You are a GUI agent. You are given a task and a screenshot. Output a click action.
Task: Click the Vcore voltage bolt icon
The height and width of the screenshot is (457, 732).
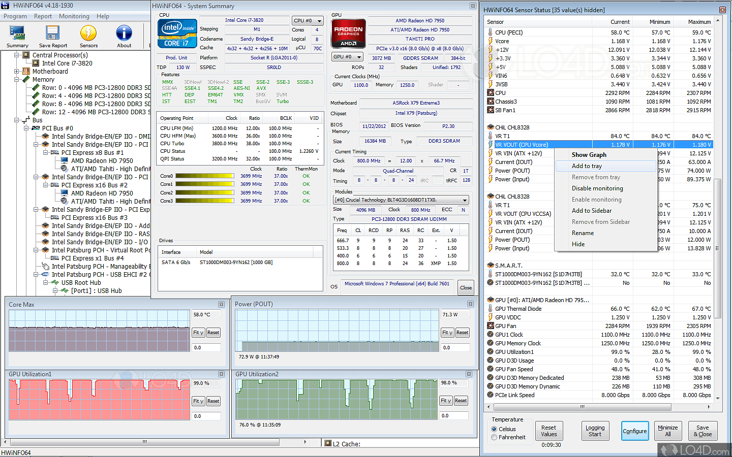491,41
